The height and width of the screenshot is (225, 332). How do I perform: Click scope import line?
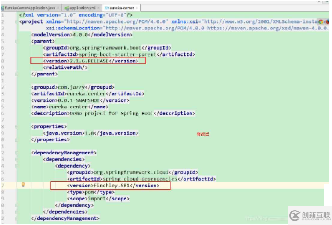point(98,199)
